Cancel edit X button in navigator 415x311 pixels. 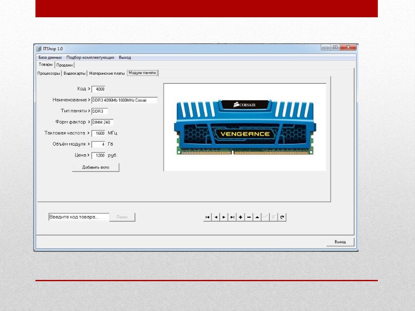coord(274,217)
